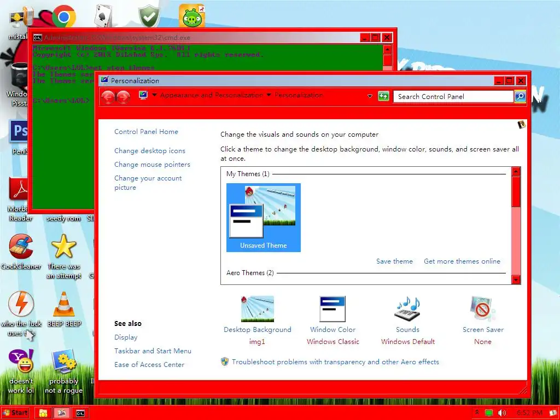Open dropdown arrow before Personalization breadcrumb
This screenshot has width=560, height=420.
(x=269, y=95)
